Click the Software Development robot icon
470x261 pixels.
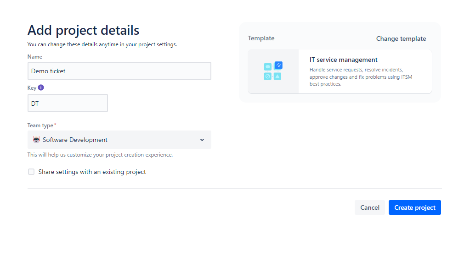[x=36, y=140]
